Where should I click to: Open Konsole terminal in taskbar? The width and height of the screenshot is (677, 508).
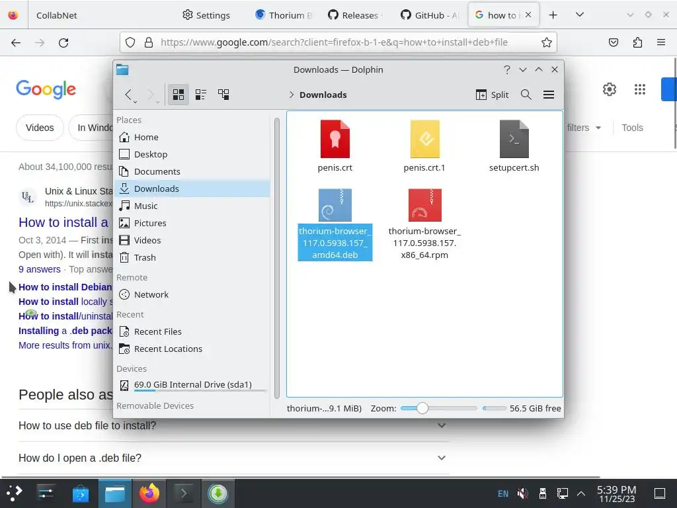(184, 493)
